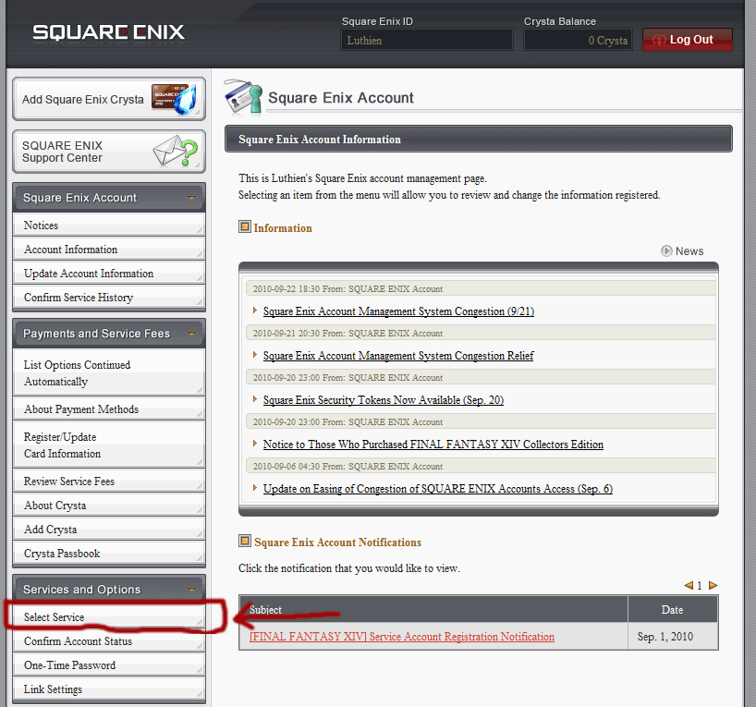Open FINAL FANTASY XIV Service Account Registration Notification
This screenshot has height=707, width=756.
click(x=402, y=637)
